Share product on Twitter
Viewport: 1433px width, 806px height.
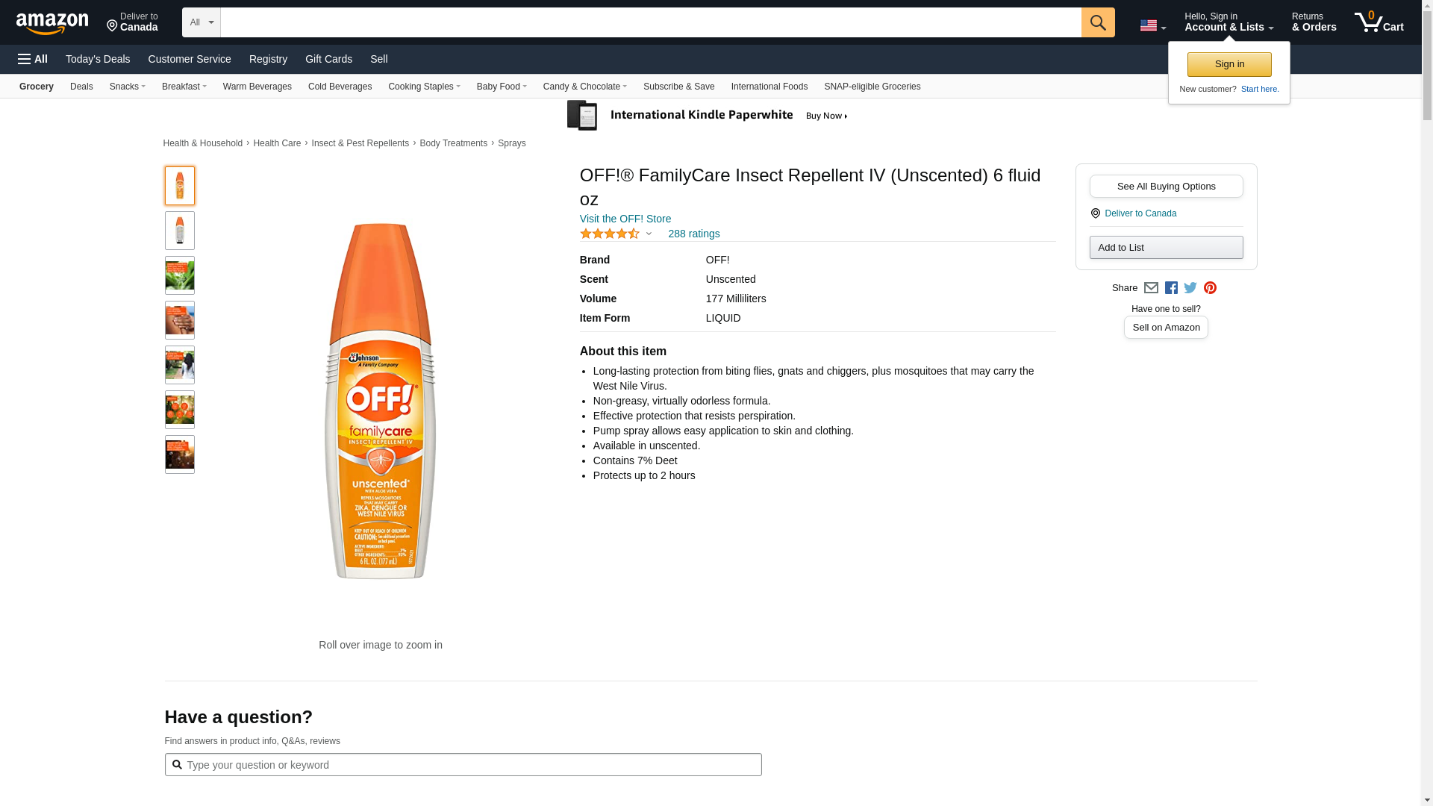point(1190,288)
